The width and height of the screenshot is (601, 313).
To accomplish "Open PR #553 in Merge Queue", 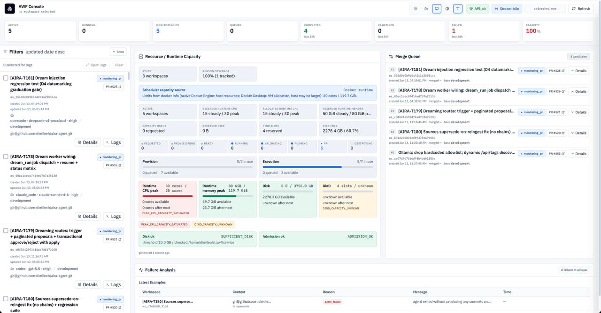I will point(557,153).
